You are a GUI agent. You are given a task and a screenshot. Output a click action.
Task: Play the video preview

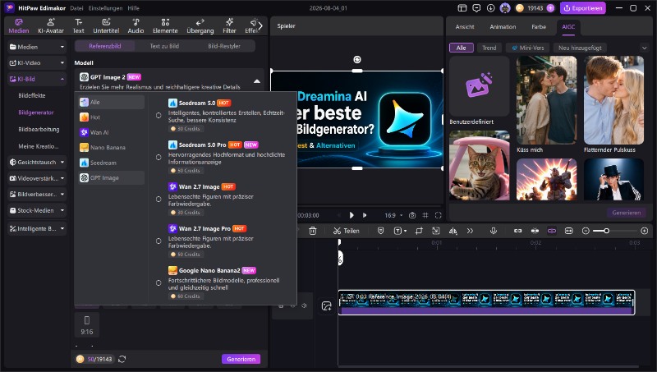[351, 215]
